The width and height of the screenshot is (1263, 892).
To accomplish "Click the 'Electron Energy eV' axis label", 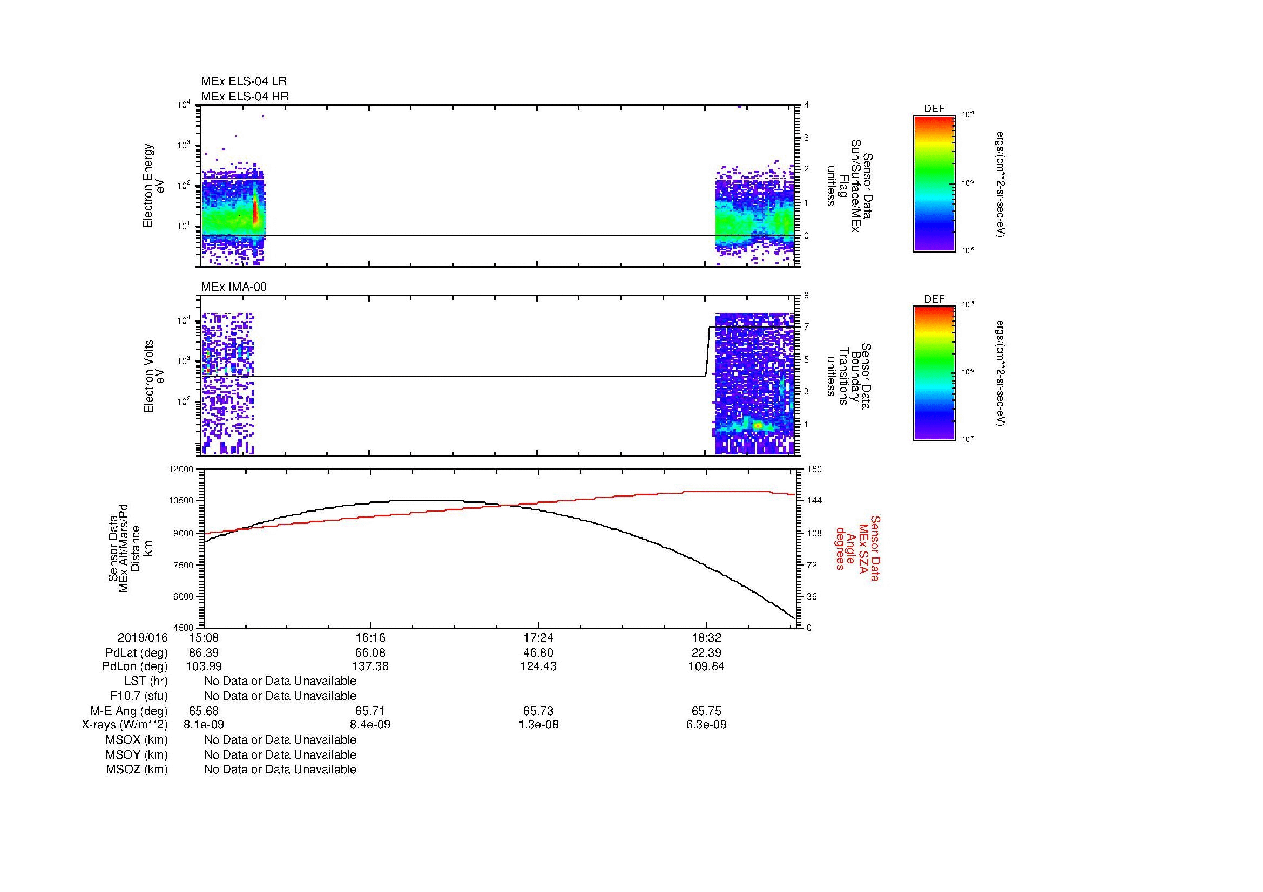I will (153, 186).
